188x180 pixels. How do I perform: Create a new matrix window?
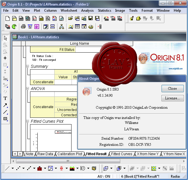tap(41, 18)
